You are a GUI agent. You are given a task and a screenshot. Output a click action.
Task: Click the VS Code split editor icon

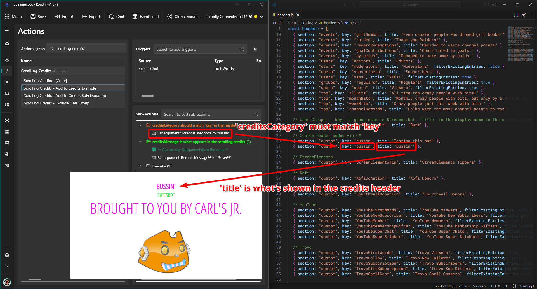point(516,15)
